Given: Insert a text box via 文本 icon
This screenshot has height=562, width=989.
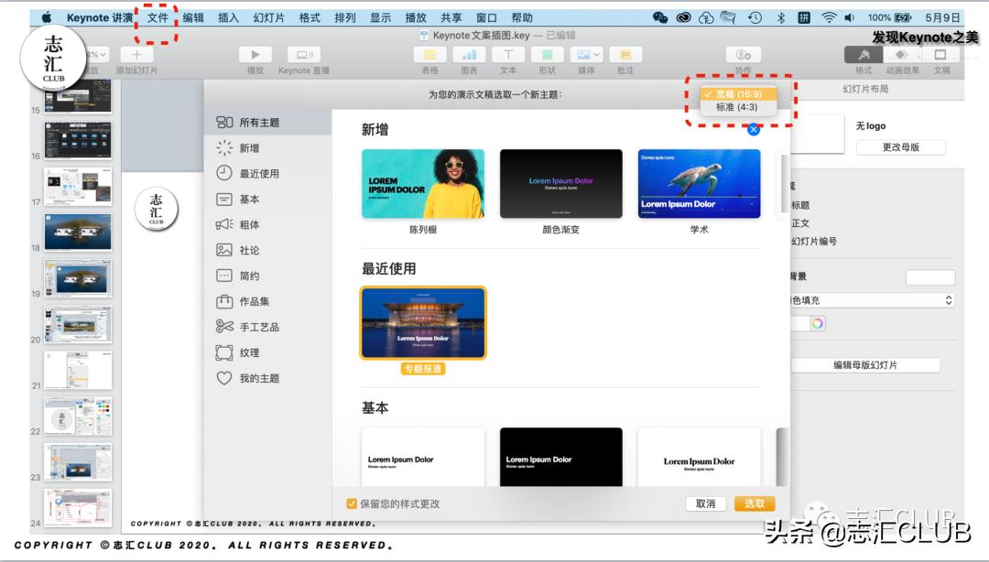Looking at the screenshot, I should [508, 55].
